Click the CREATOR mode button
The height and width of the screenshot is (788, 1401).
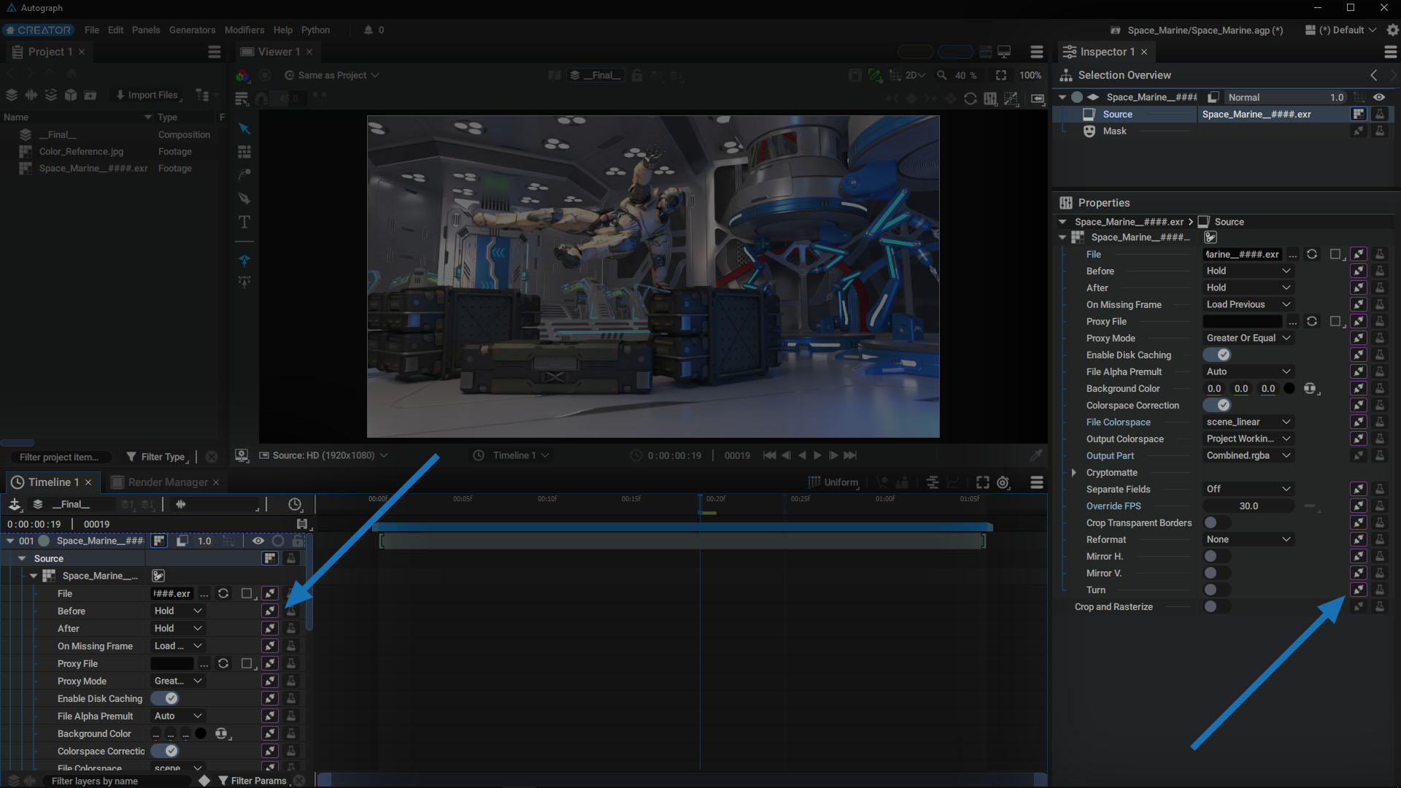coord(39,30)
